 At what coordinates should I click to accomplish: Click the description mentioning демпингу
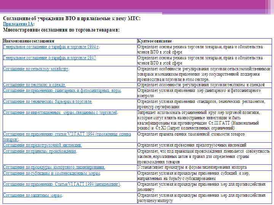click(x=201, y=187)
